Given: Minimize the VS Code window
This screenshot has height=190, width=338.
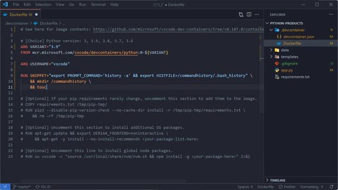Looking at the screenshot, I should tap(303, 5).
